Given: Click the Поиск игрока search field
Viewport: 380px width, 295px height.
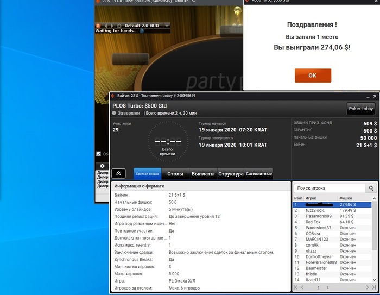Looking at the screenshot, I should tap(330, 188).
